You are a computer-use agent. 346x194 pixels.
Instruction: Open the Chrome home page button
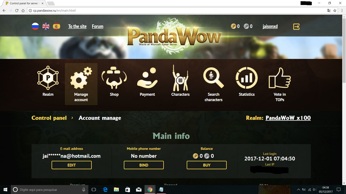tap(23, 10)
